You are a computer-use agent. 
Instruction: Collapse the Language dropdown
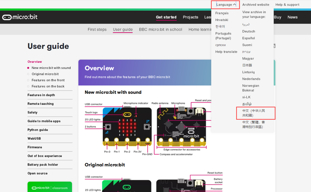226,4
